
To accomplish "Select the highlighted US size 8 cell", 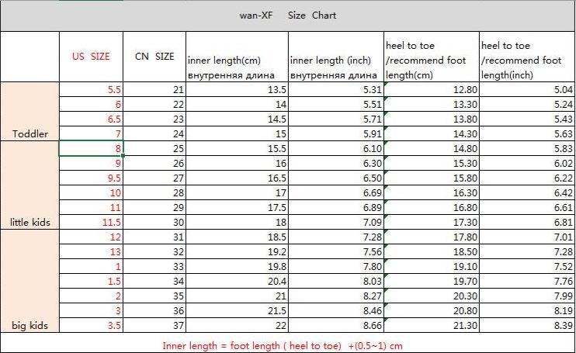I will [x=91, y=149].
